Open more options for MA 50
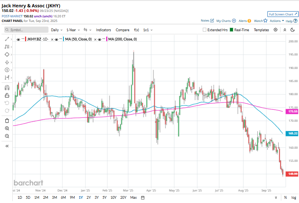Screen dimensions: 299x203 click(x=61, y=39)
